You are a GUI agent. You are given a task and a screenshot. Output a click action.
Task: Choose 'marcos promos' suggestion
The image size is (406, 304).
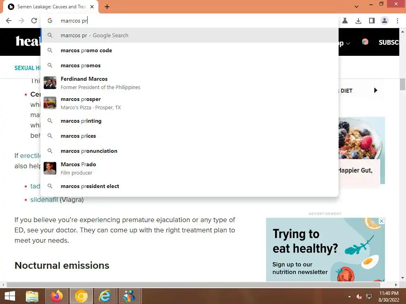(x=190, y=65)
